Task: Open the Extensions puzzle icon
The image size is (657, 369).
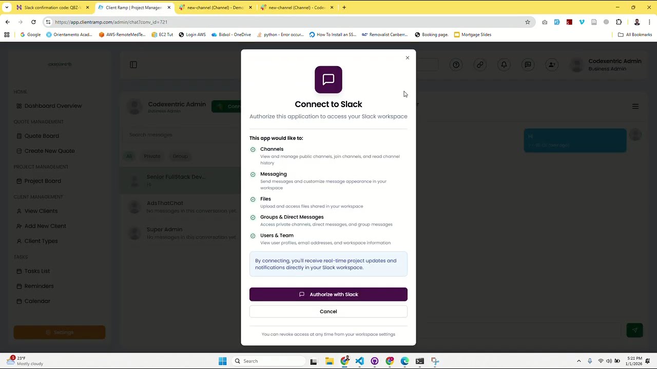Action: 619,22
